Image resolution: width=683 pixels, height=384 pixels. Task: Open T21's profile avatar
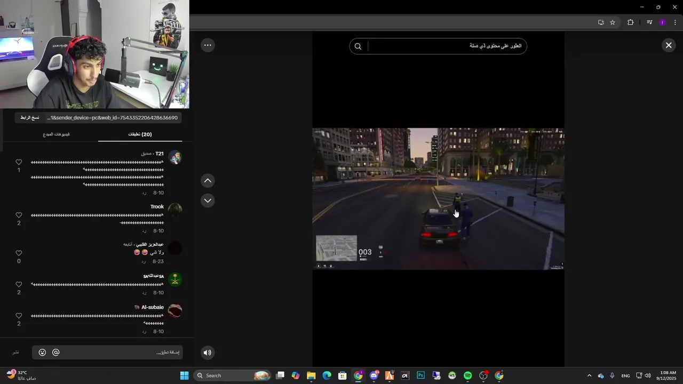pos(175,157)
